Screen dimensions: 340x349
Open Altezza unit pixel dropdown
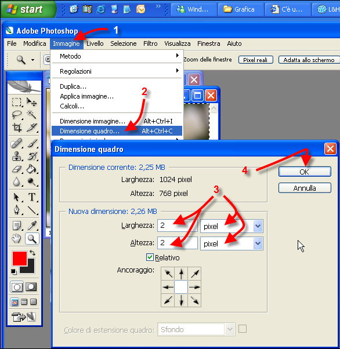pyautogui.click(x=258, y=243)
